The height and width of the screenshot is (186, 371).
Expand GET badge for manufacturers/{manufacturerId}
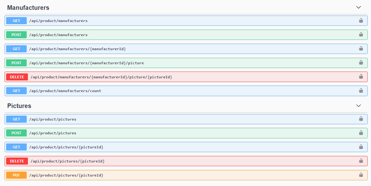pos(17,49)
